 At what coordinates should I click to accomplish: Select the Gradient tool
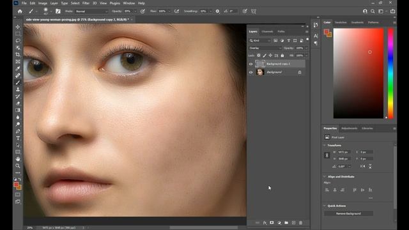tap(18, 111)
